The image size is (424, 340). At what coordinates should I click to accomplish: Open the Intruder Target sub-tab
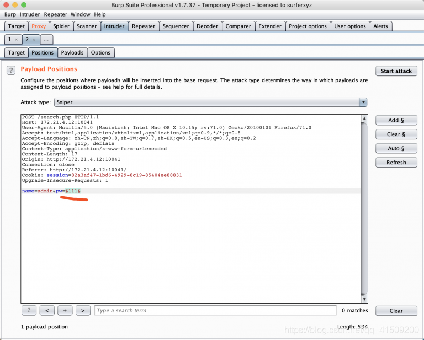coord(16,52)
